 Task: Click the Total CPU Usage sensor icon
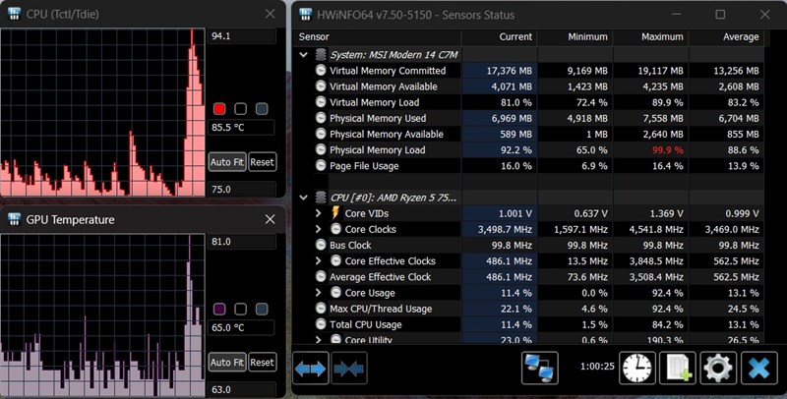click(x=321, y=324)
